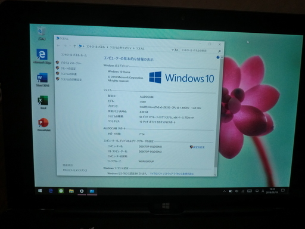Viewport: 305px width, 229px height.
Task: Click the scrollbar up arrow
Action: (x=222, y=57)
